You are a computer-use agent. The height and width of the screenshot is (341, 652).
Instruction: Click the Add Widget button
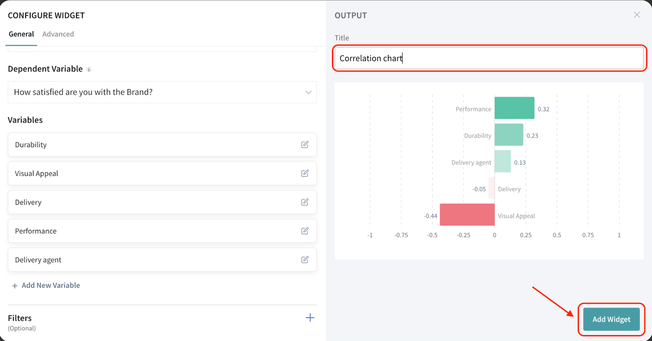(611, 319)
